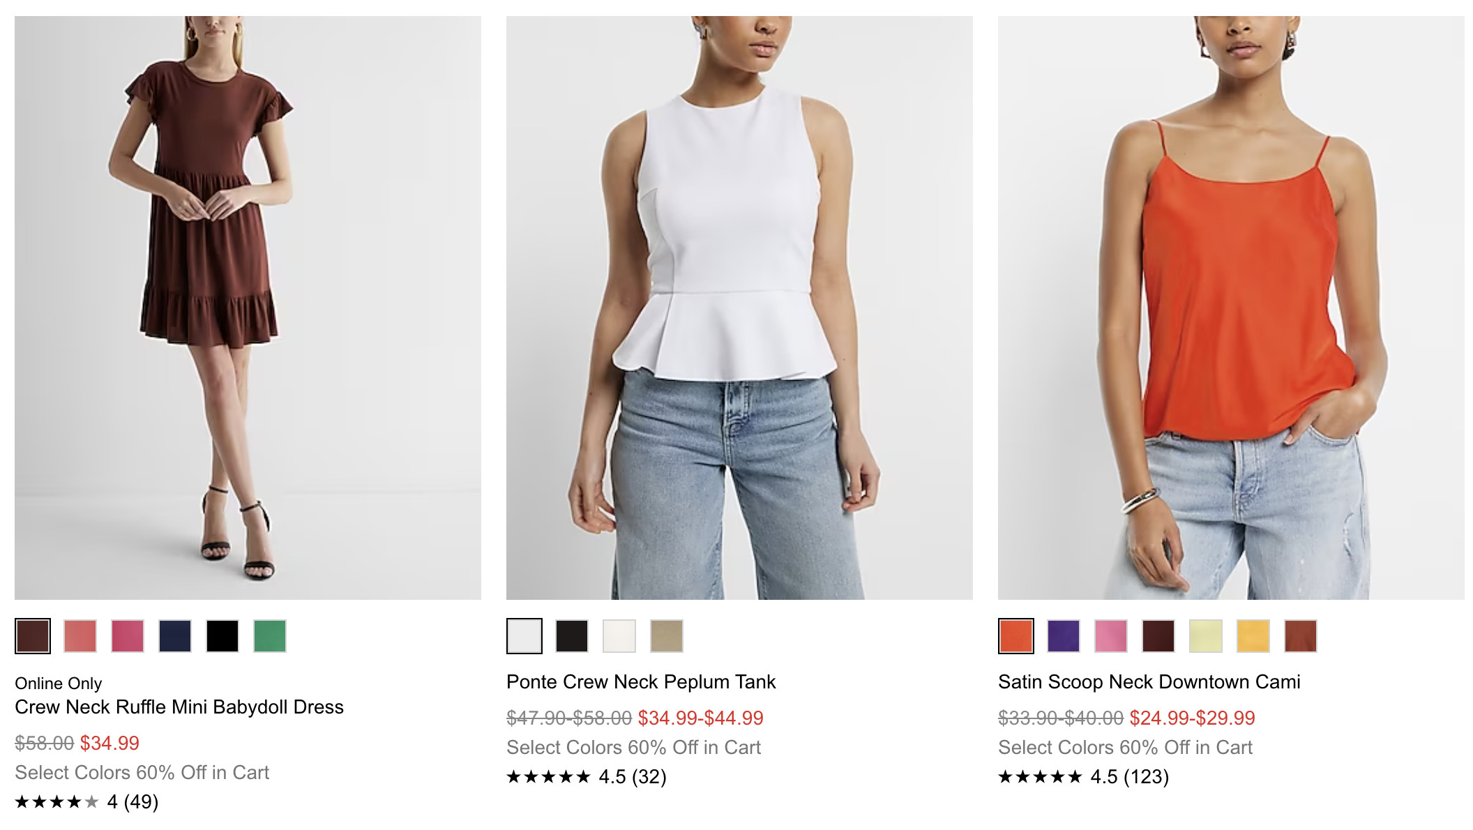Open the Ponte Crew Neck Peplum Tank link
Viewport: 1473px width, 830px height.
[641, 682]
